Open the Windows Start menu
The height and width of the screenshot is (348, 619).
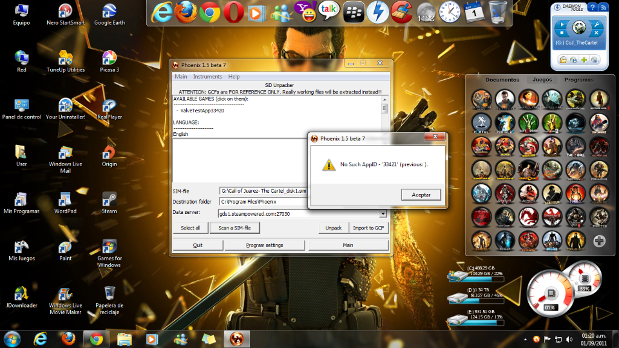click(12, 339)
